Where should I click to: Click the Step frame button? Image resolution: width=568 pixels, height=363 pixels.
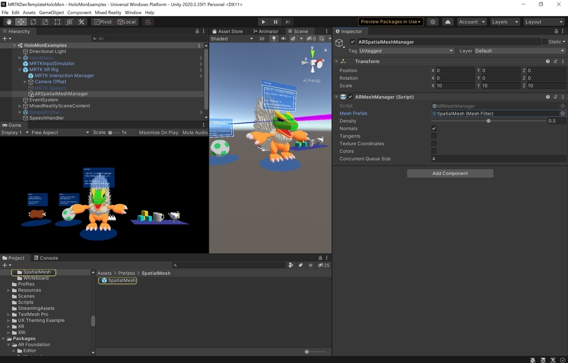tap(287, 22)
